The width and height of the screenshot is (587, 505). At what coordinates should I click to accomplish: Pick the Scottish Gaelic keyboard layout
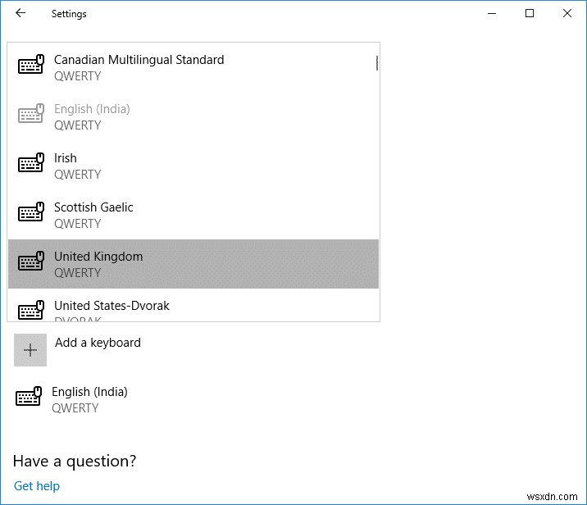[x=193, y=215]
